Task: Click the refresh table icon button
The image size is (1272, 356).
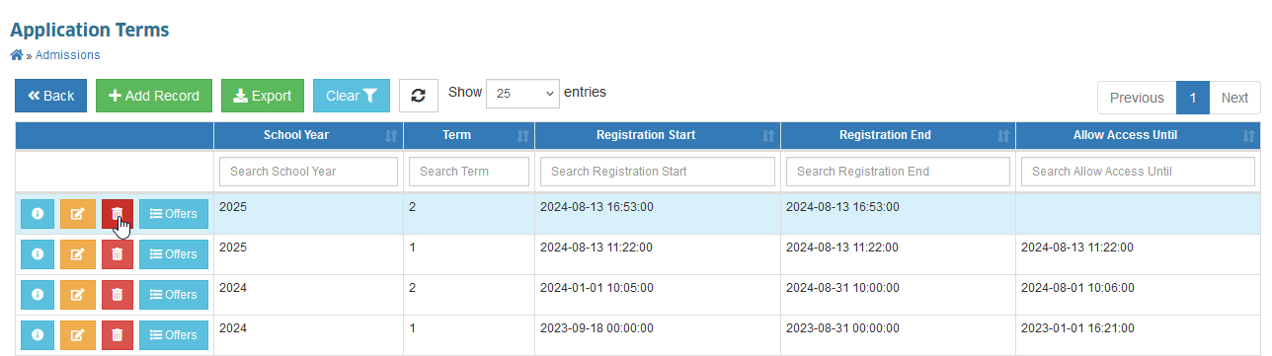Action: [x=419, y=96]
